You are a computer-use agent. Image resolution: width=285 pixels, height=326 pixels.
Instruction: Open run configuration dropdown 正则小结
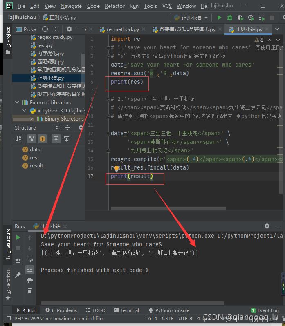pyautogui.click(x=191, y=18)
